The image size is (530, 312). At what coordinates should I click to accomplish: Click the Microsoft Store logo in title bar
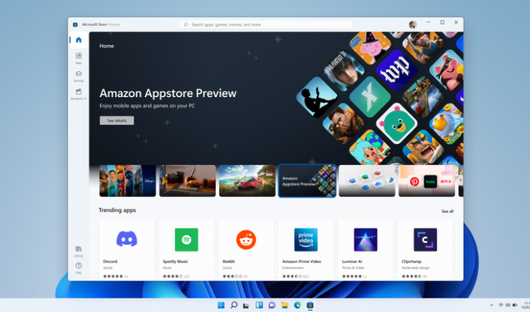(76, 24)
